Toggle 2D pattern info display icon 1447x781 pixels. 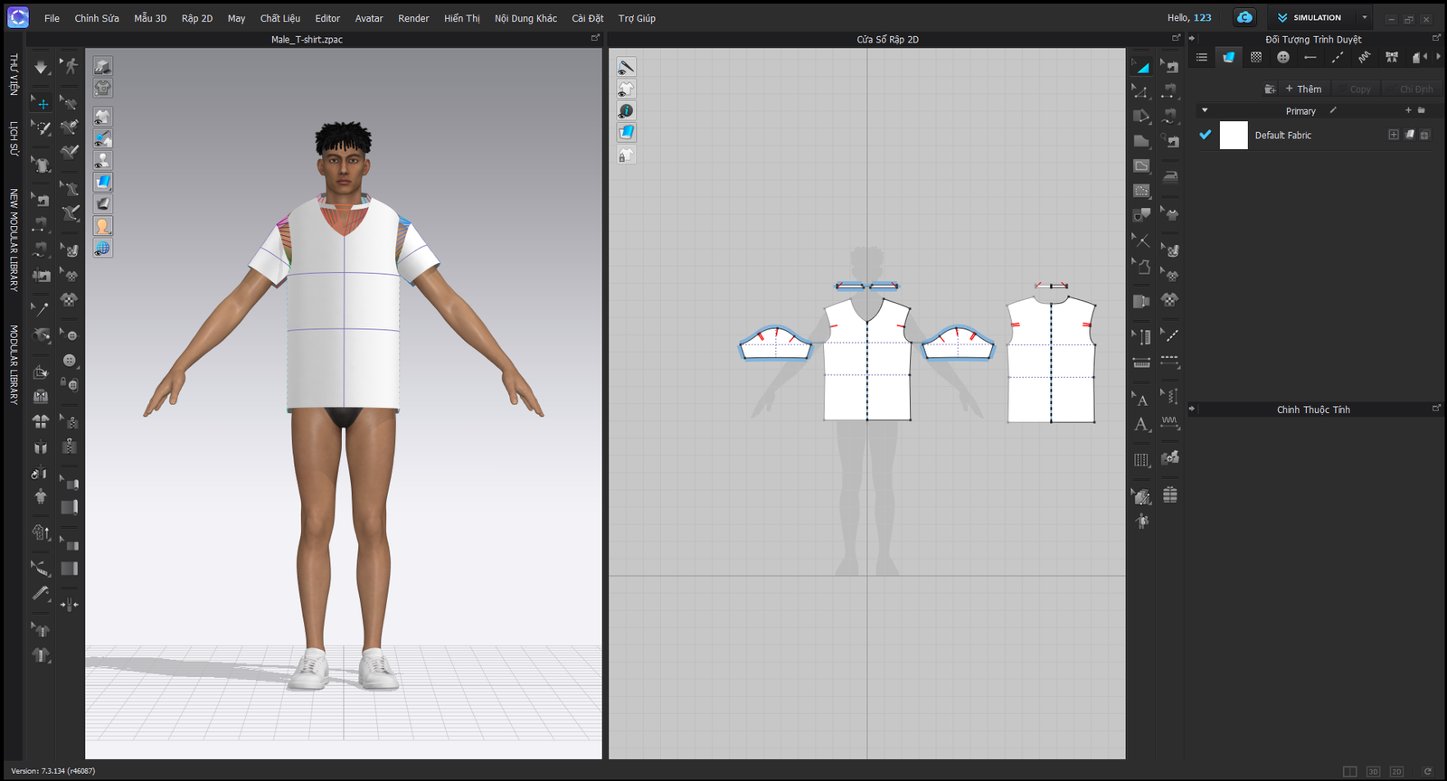626,110
